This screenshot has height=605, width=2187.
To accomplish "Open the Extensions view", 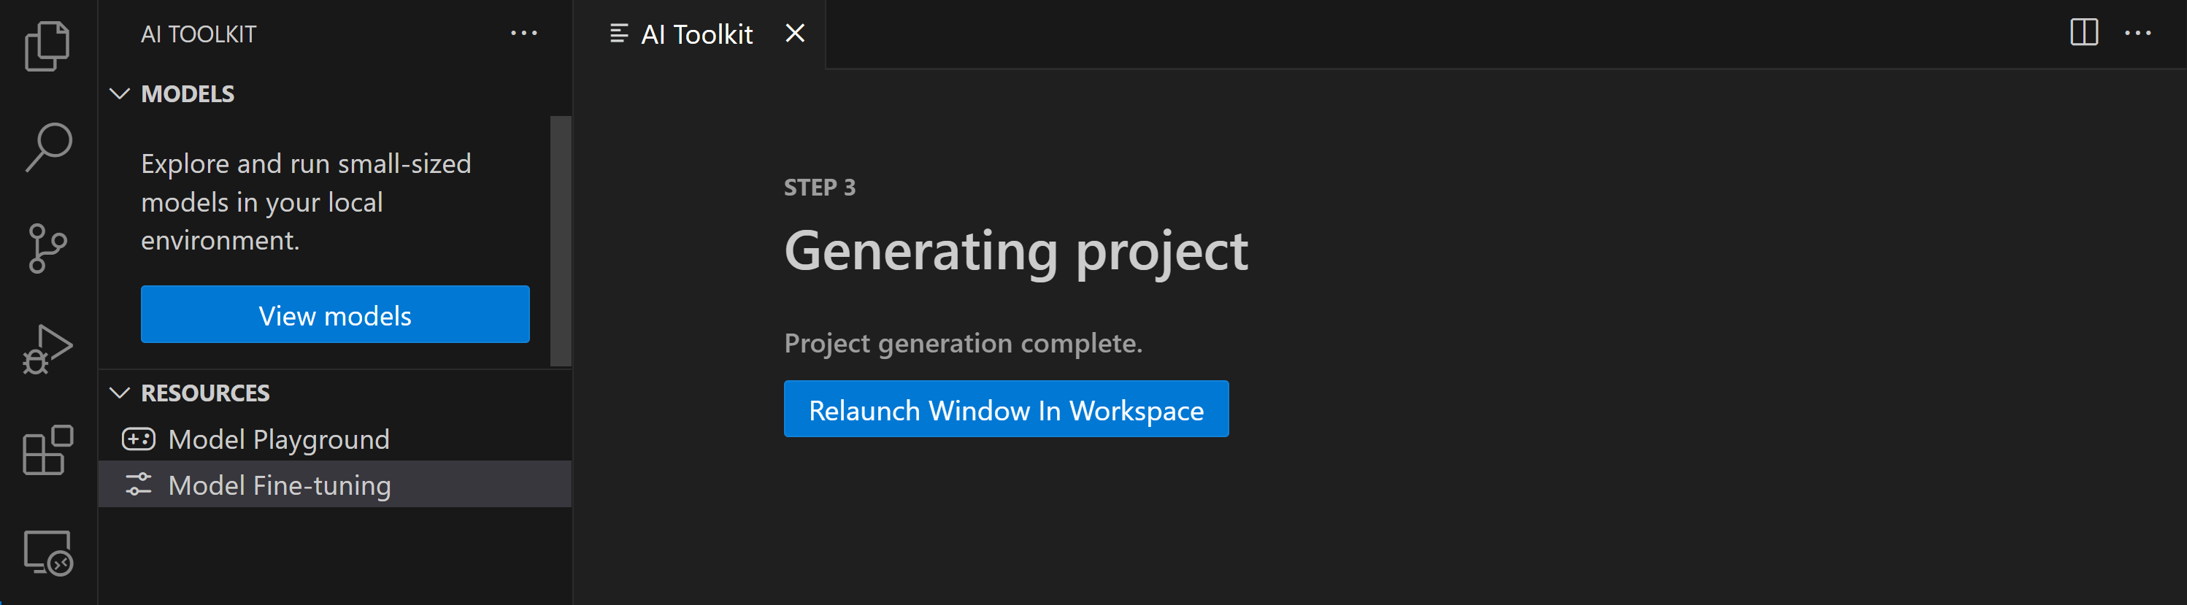I will tap(47, 450).
